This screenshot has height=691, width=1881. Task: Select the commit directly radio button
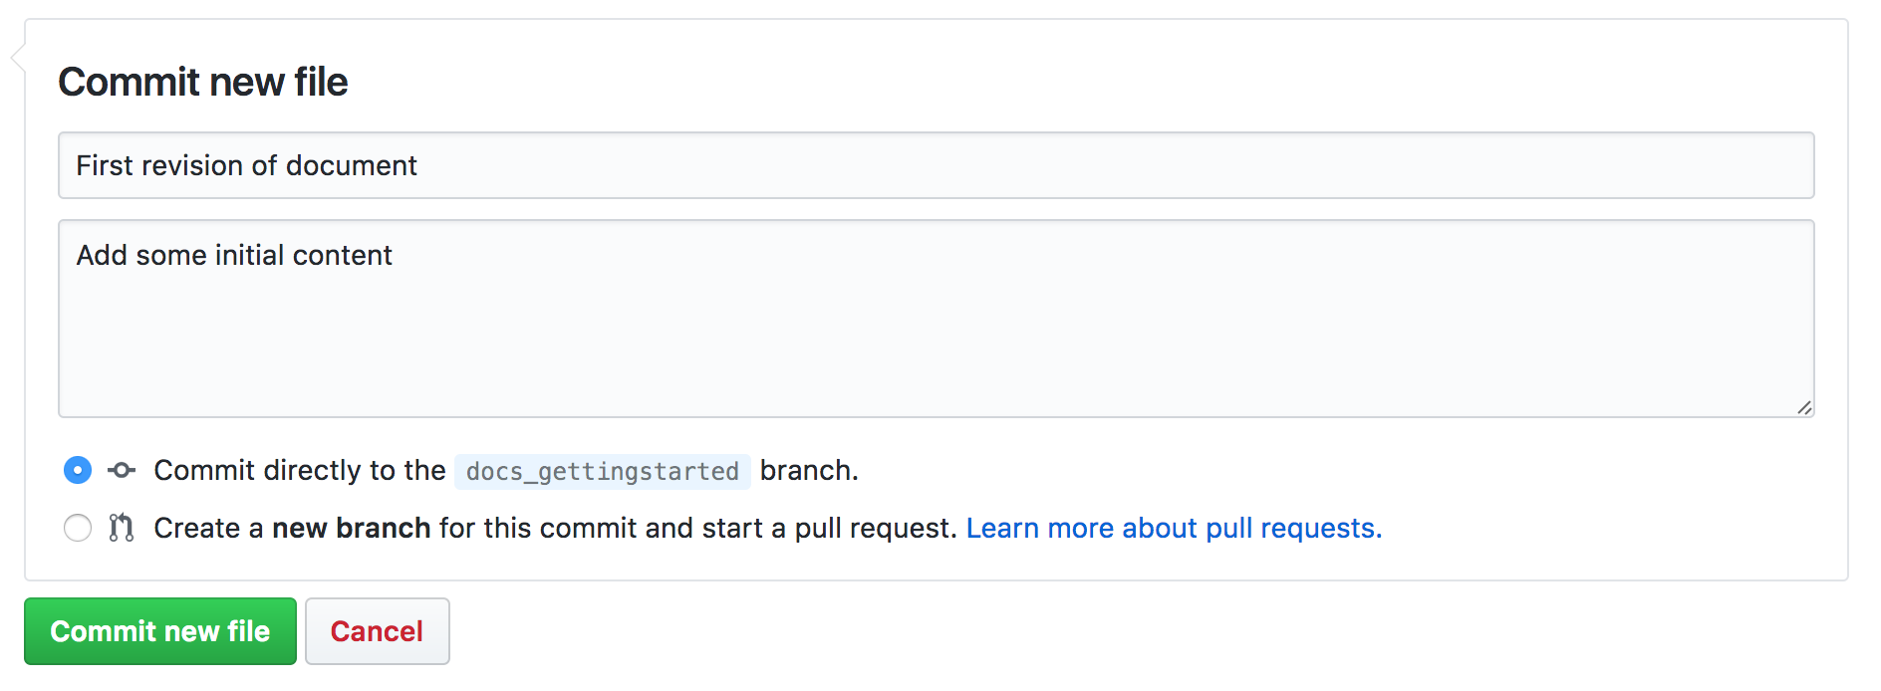tap(78, 470)
